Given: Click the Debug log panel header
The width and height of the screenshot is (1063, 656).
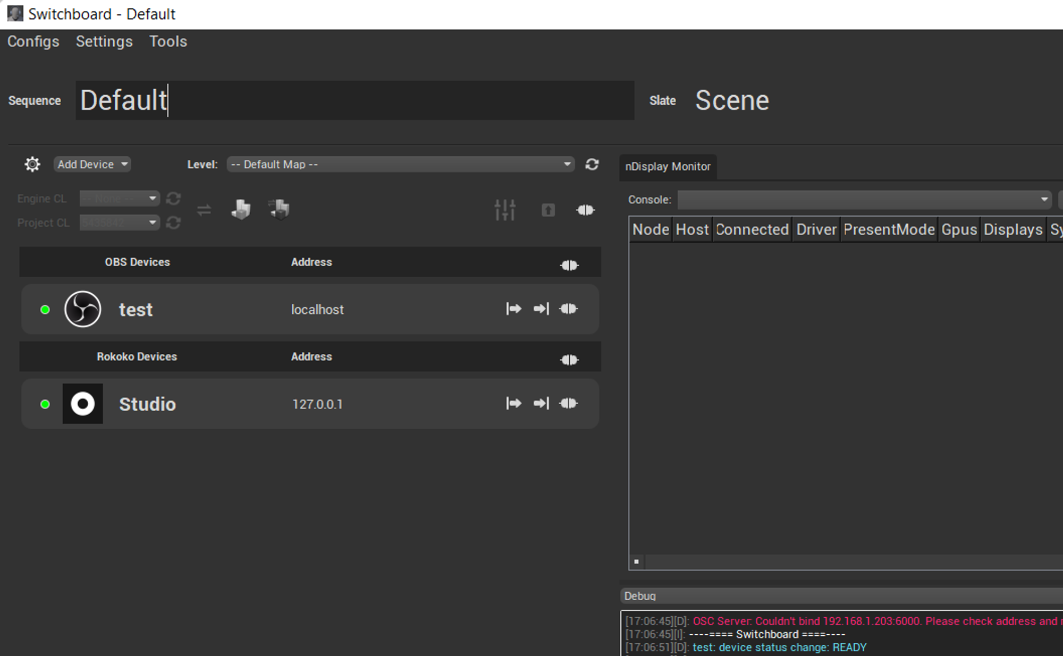Looking at the screenshot, I should pos(842,596).
